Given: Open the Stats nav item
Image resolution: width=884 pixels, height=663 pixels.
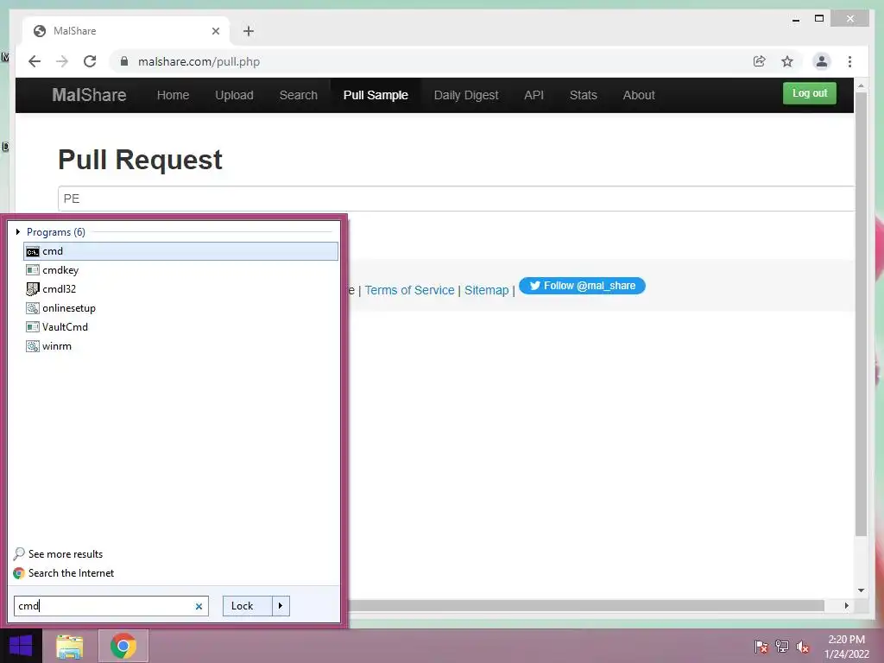Looking at the screenshot, I should (x=583, y=95).
